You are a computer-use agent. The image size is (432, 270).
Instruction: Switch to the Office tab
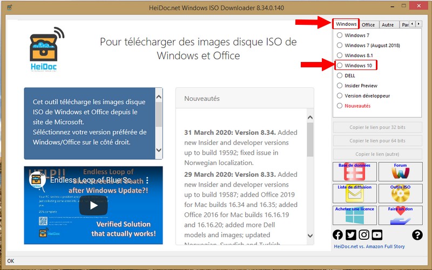tap(368, 25)
